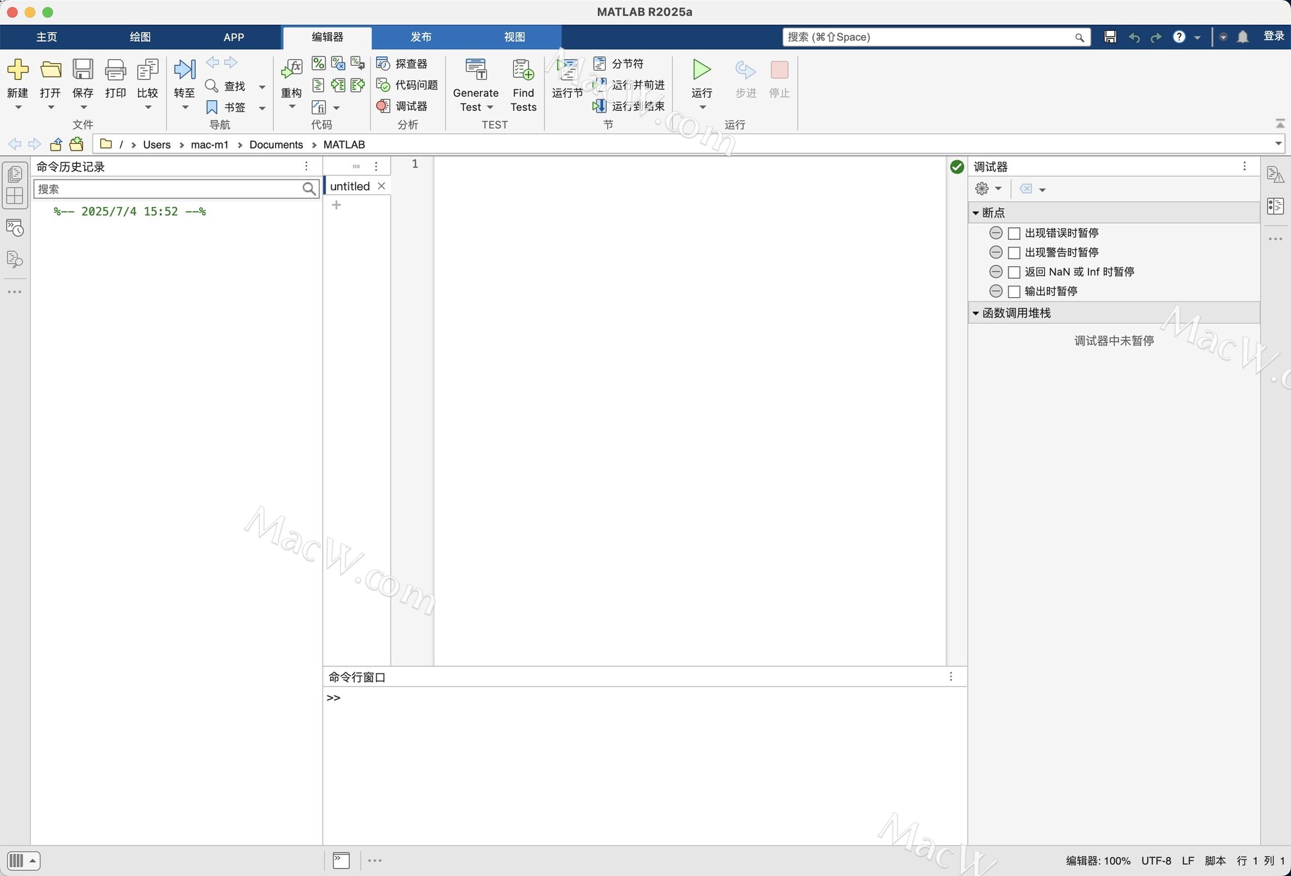Click the Go To (转至) icon
1291x876 pixels.
point(184,69)
